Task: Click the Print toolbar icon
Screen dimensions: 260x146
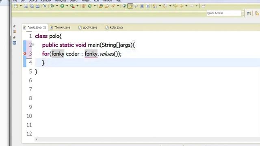Action: tap(38, 6)
